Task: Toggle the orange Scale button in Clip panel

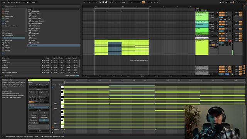Action: [x=31, y=102]
